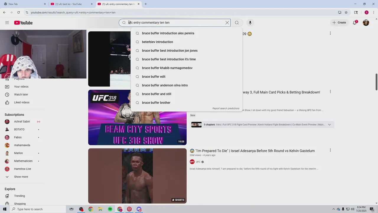Open more options for first video result
The height and width of the screenshot is (213, 378).
point(330,33)
